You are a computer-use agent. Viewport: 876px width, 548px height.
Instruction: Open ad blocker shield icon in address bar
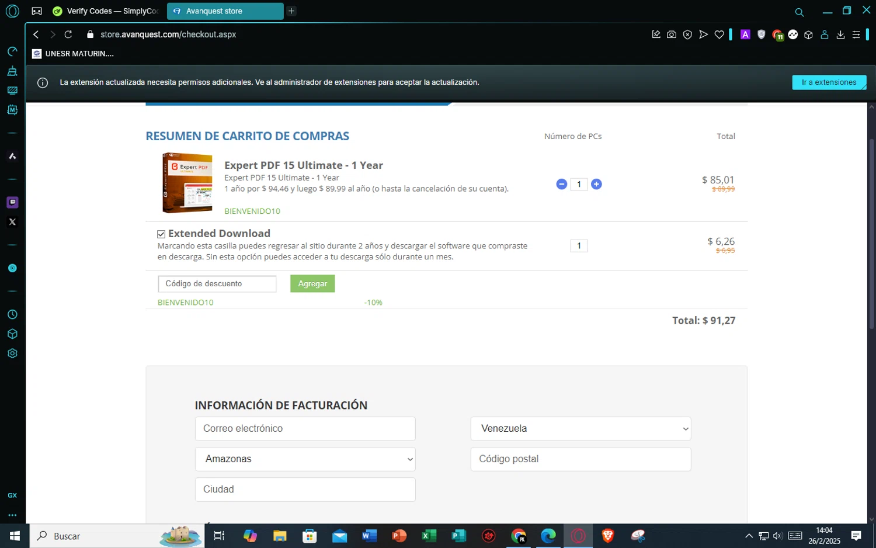(x=687, y=34)
